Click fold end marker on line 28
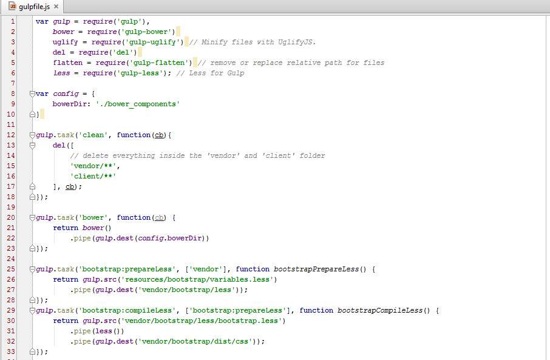The width and height of the screenshot is (550, 360). 32,300
